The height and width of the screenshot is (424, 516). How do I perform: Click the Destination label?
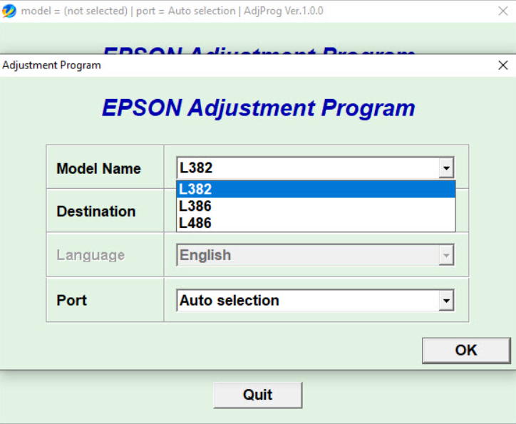96,212
